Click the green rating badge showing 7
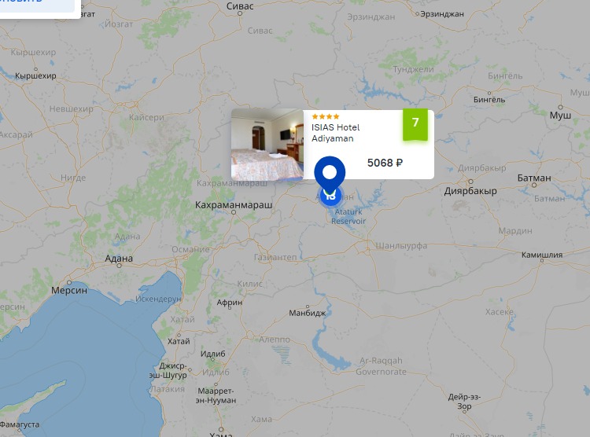The width and height of the screenshot is (590, 437). pyautogui.click(x=415, y=124)
